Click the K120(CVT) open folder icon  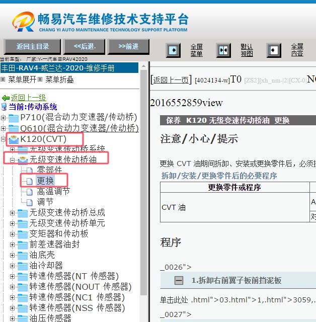[14, 139]
